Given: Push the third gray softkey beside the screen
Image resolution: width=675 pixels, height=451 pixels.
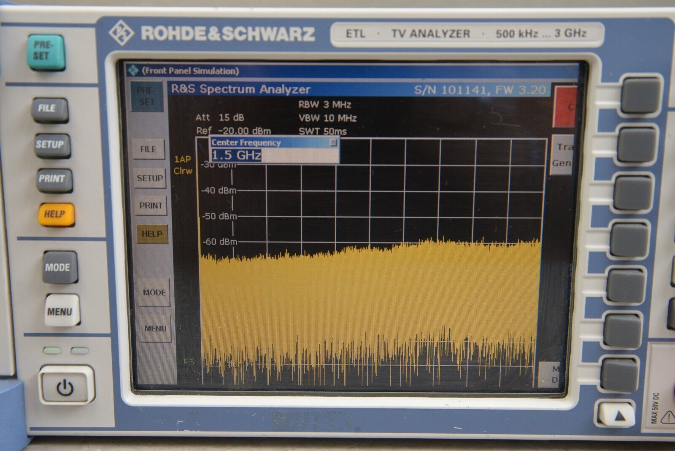Looking at the screenshot, I should click(633, 193).
